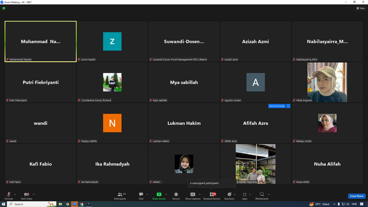
Task: Select Muhammad Nando's video tile
Action: click(x=41, y=41)
